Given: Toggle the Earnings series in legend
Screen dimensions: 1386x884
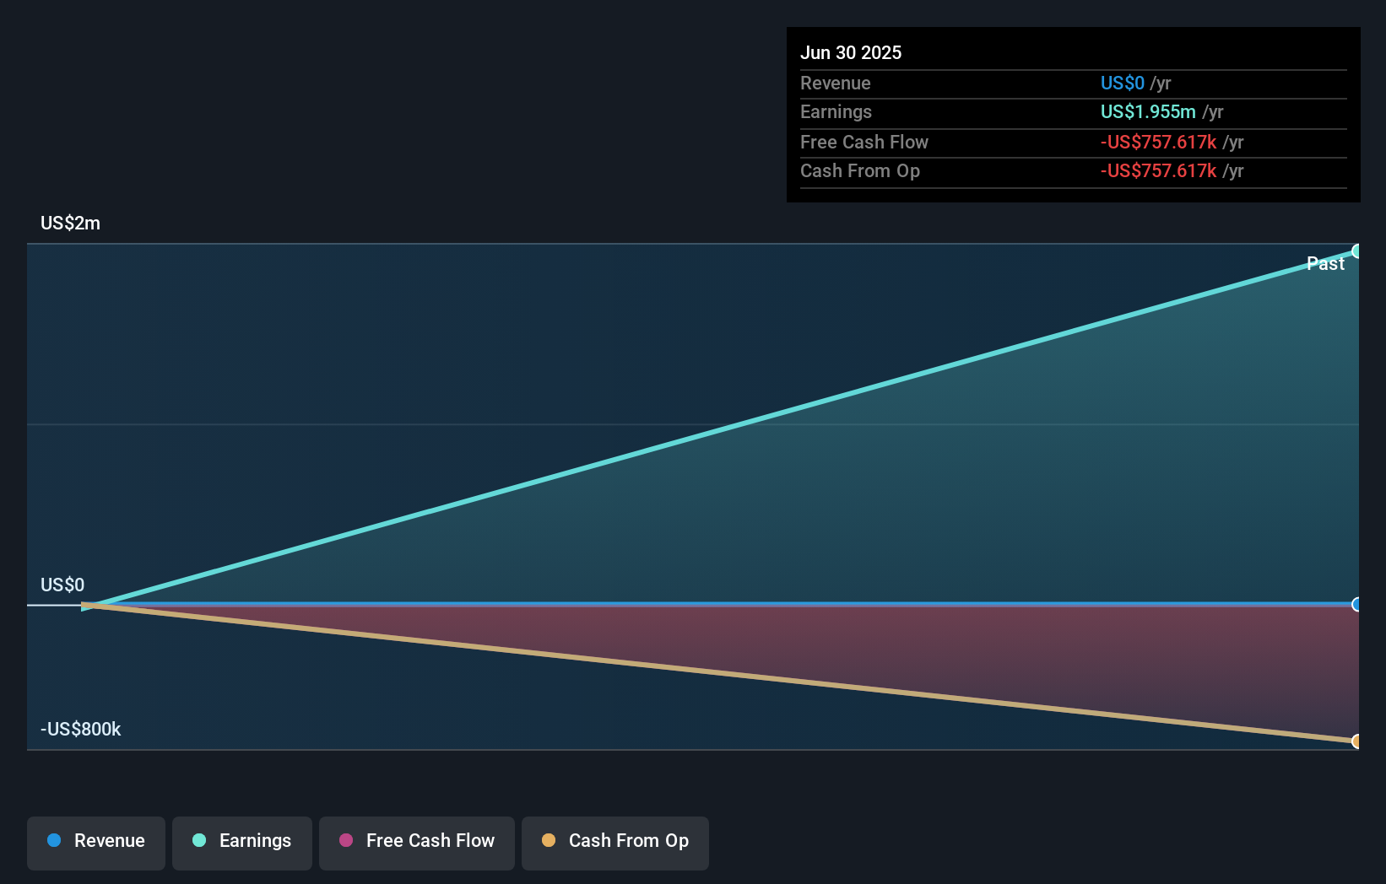Looking at the screenshot, I should click(242, 843).
